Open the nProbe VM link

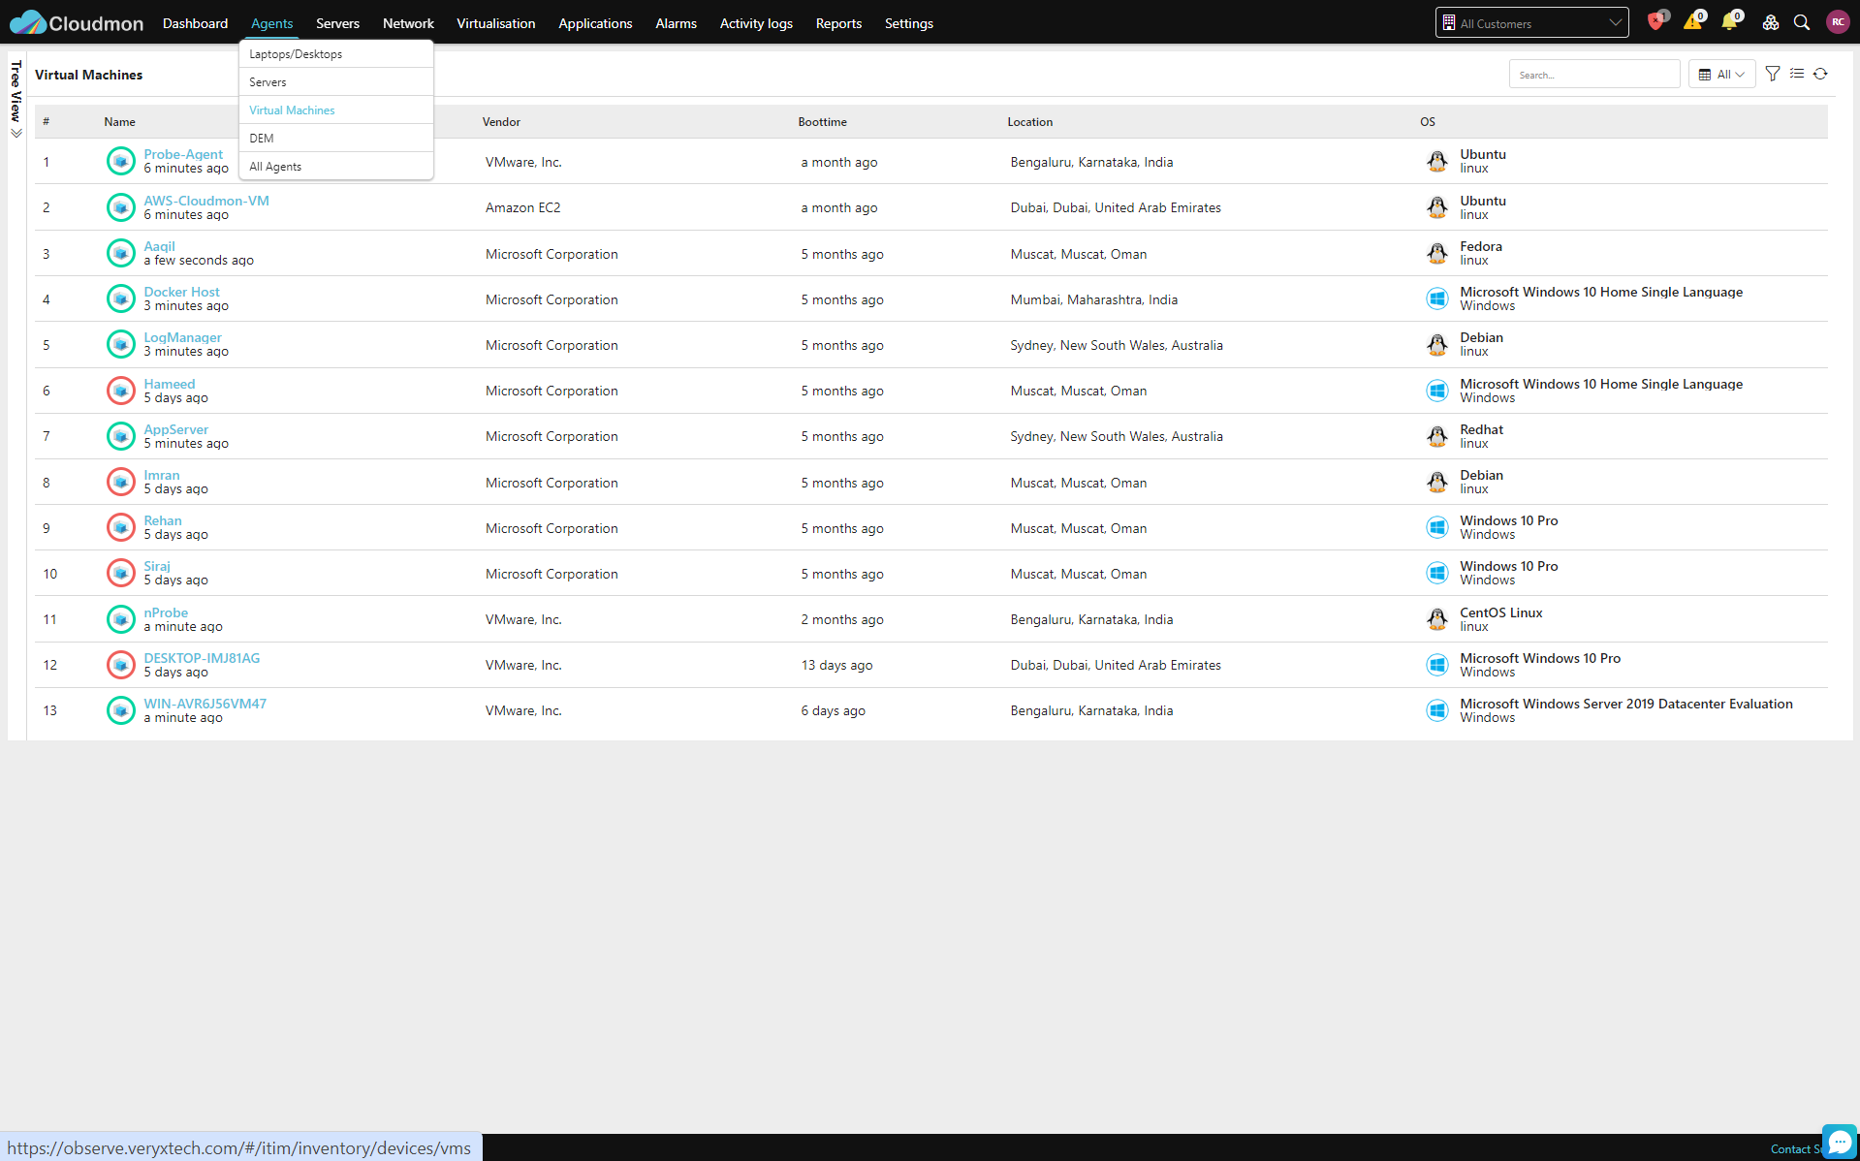coord(166,612)
